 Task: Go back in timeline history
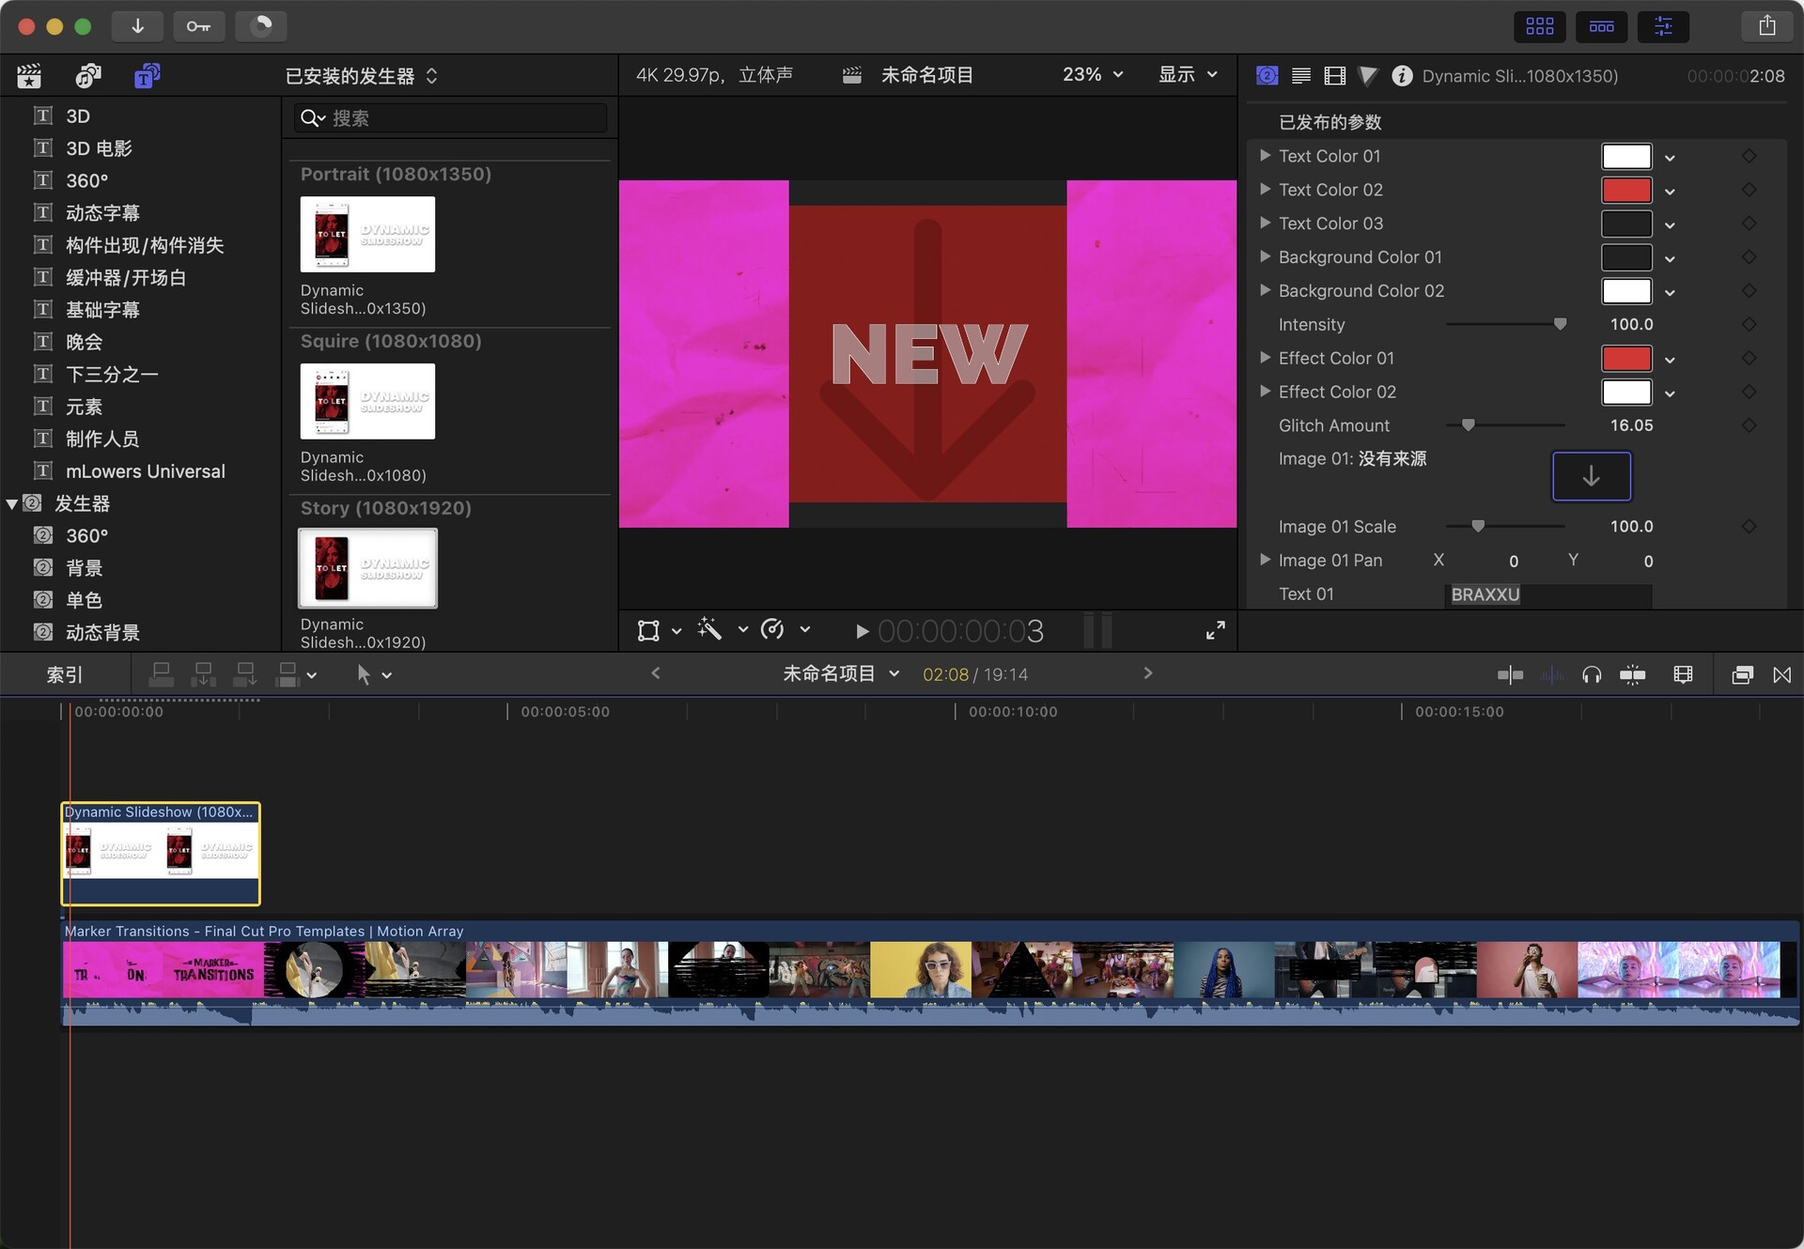coord(656,673)
